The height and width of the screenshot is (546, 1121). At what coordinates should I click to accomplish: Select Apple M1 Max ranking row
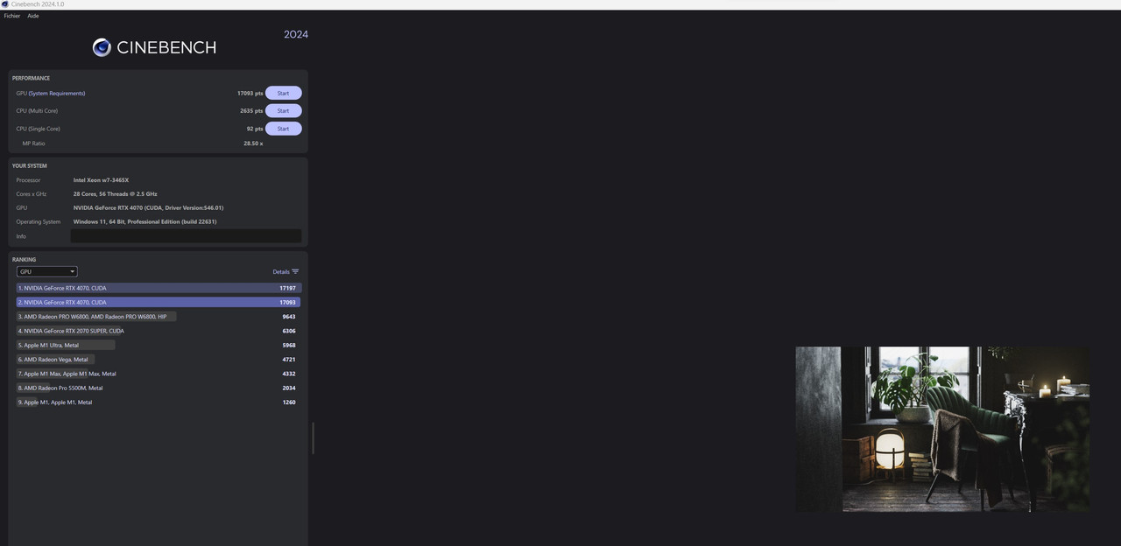tap(159, 374)
